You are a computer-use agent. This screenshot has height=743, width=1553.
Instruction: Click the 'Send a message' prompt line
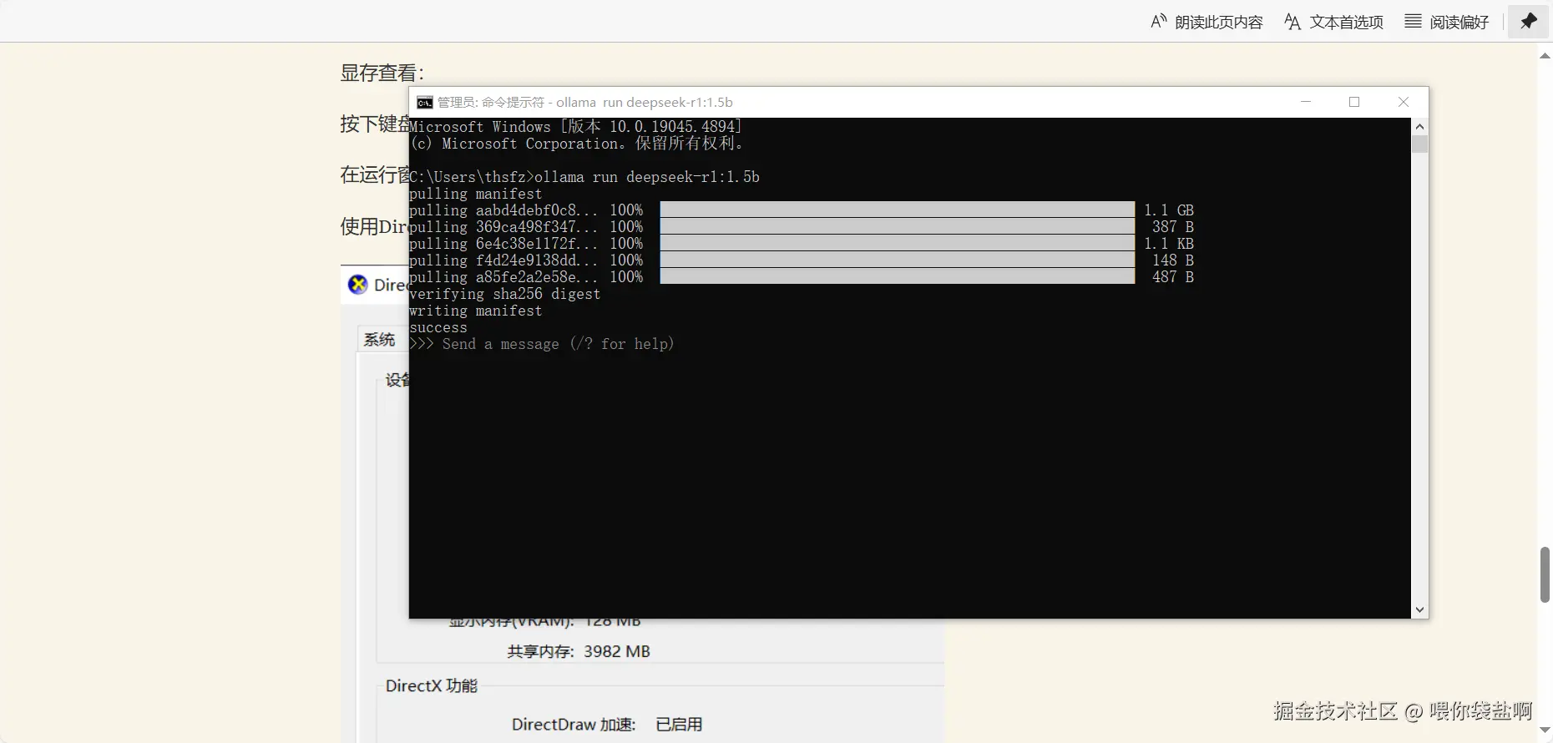click(x=542, y=344)
